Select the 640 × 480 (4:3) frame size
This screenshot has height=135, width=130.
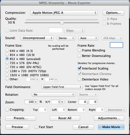coord(7,50)
